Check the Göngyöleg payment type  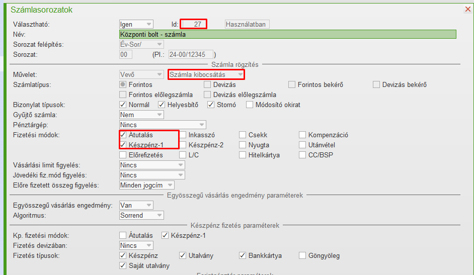click(x=302, y=256)
